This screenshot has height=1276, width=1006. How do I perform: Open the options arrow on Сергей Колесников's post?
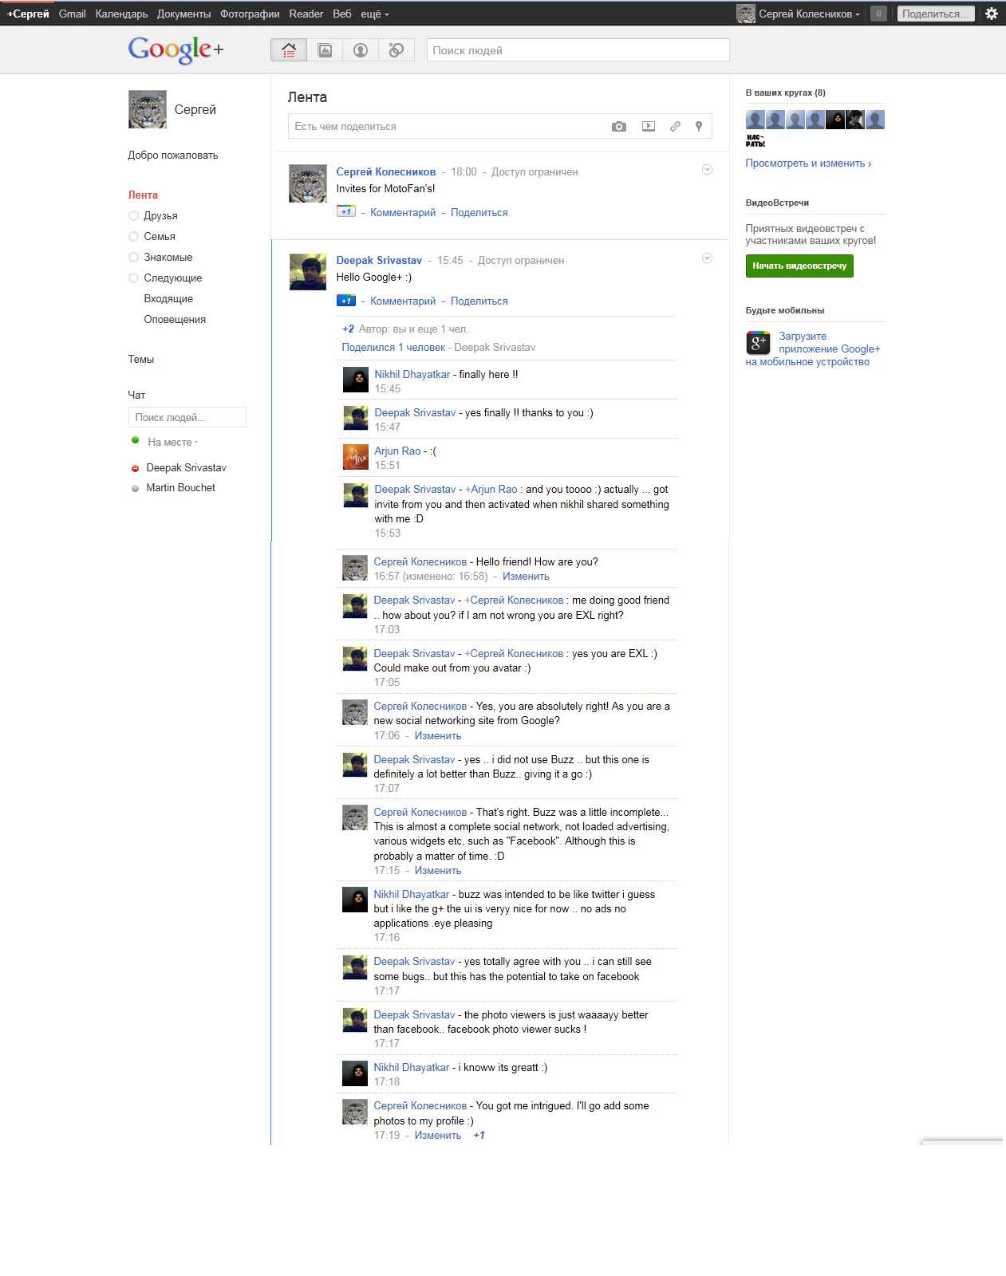(707, 170)
